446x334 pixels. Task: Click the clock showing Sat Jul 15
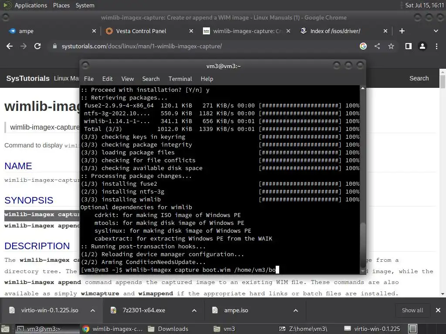pyautogui.click(x=424, y=5)
